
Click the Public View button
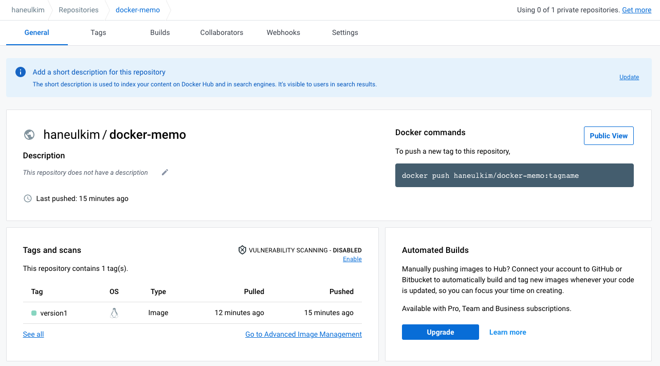pos(609,136)
